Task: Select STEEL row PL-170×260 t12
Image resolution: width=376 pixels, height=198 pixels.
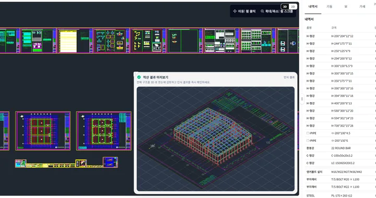Action: click(x=340, y=195)
